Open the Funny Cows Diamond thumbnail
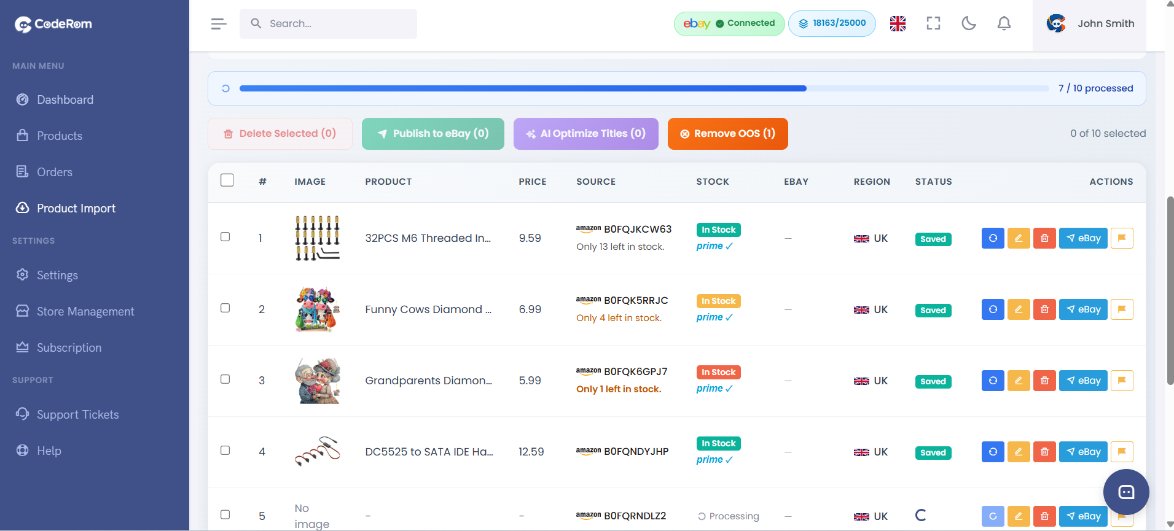The image size is (1174, 531). click(317, 309)
